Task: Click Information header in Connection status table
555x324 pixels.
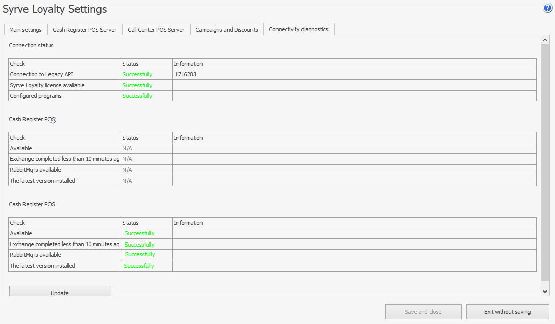Action: [x=188, y=64]
